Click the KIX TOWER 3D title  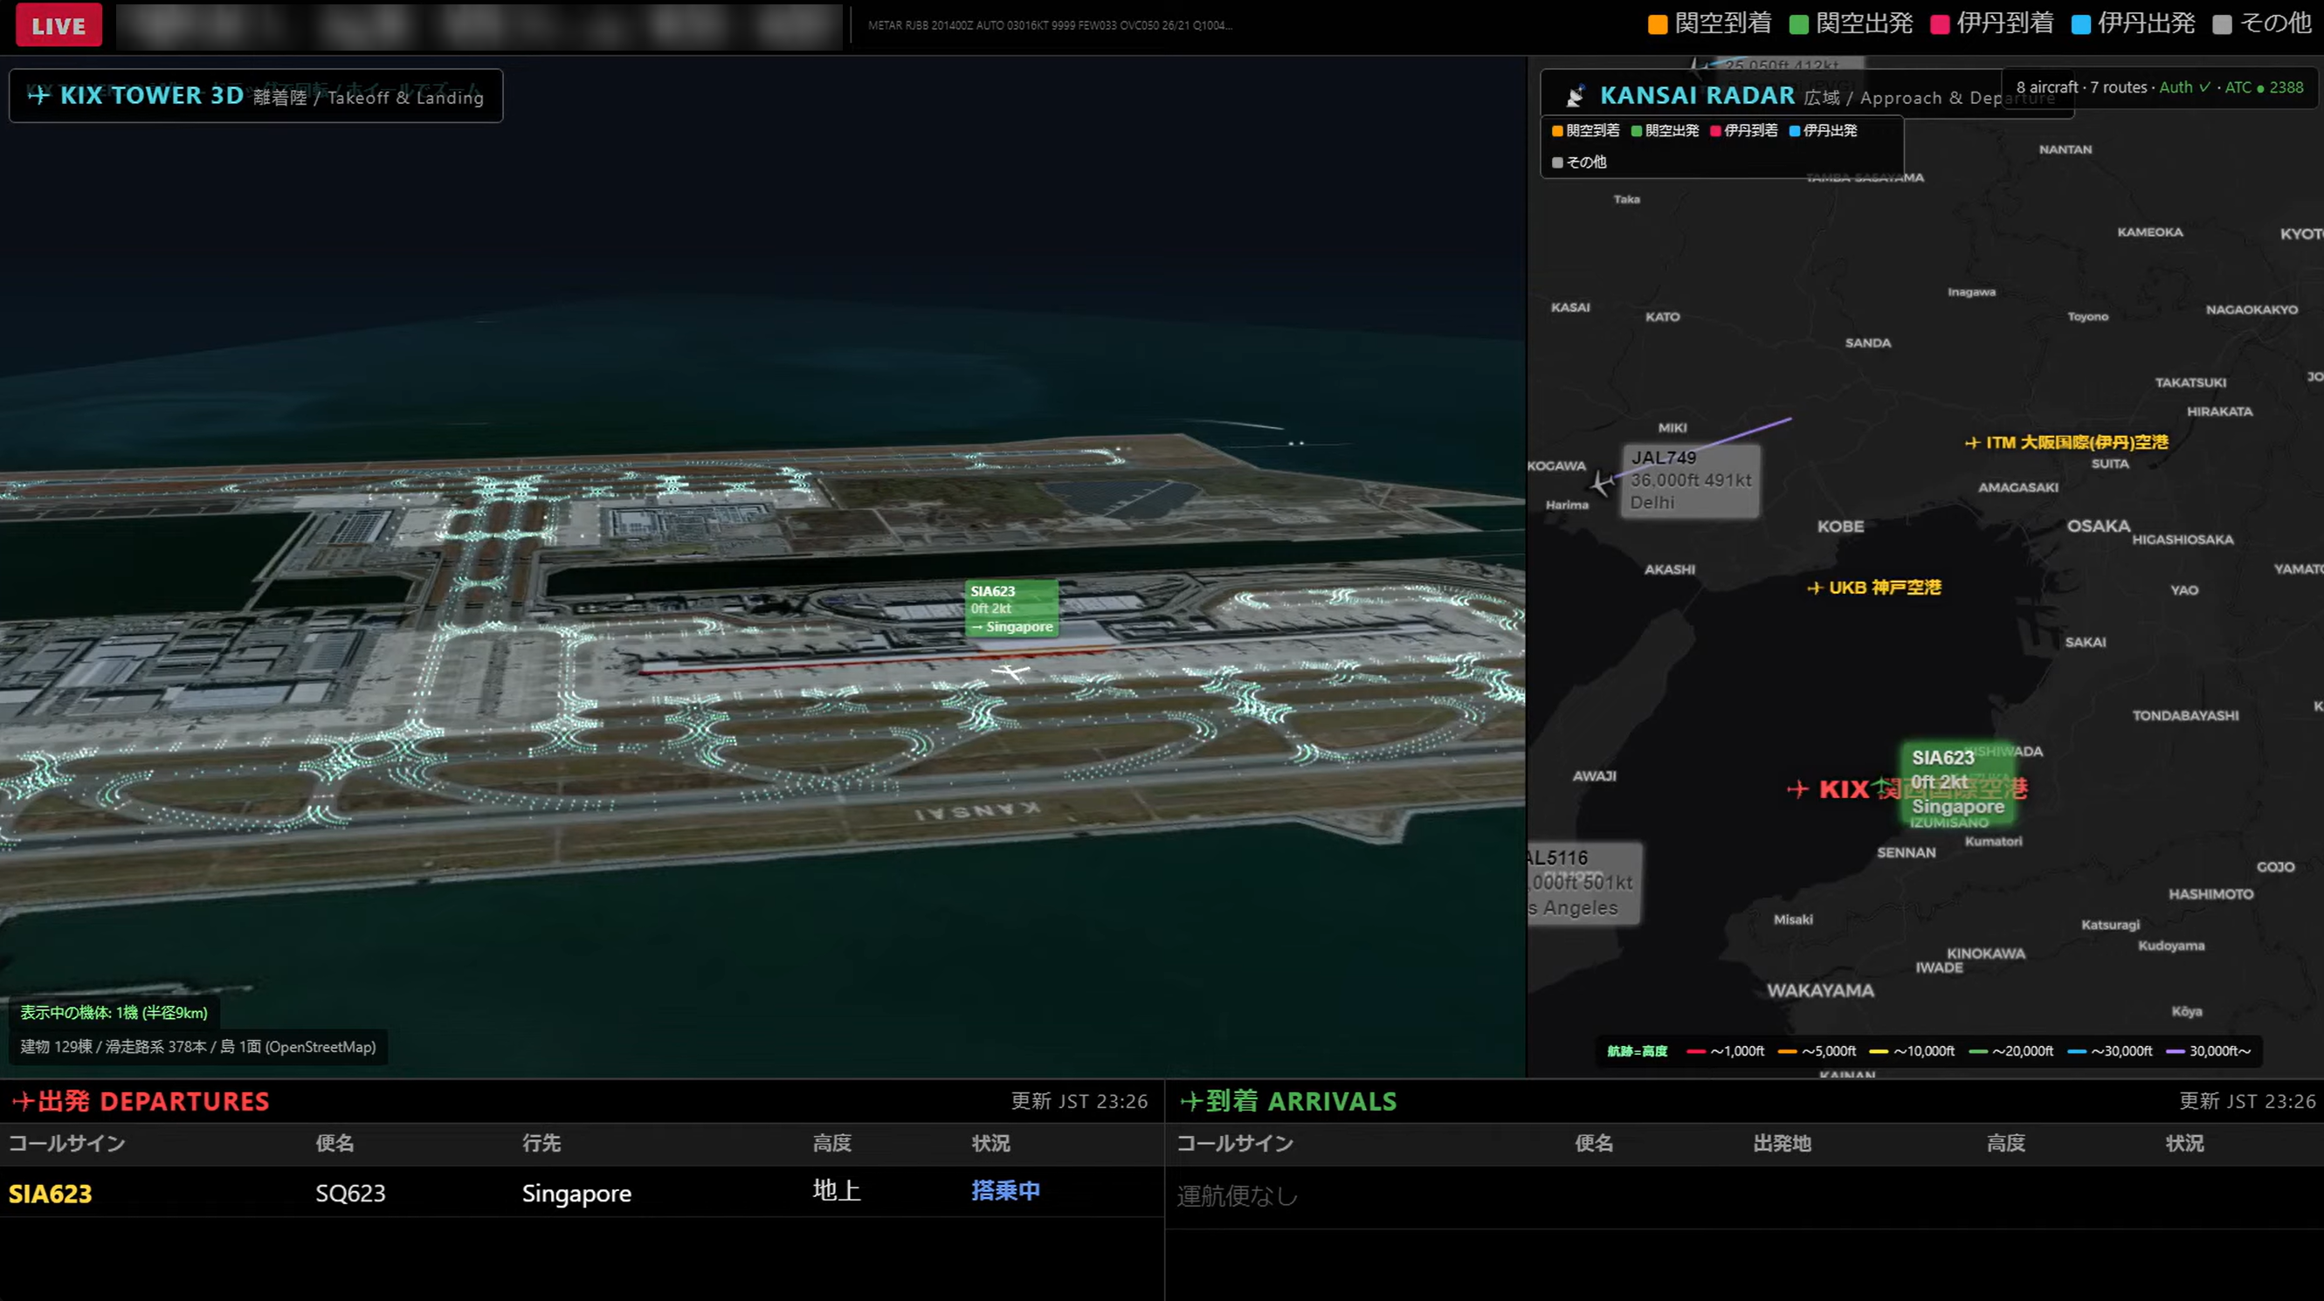152,94
